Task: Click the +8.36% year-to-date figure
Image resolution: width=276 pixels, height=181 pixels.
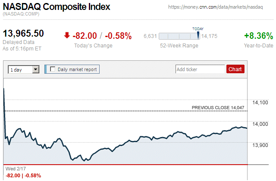Action: click(x=259, y=36)
